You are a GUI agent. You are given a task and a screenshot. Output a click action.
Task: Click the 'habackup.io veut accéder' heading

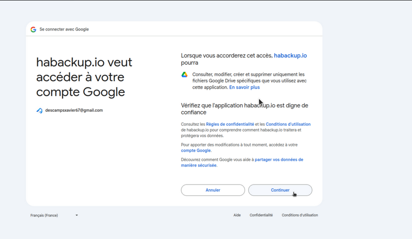tap(84, 77)
